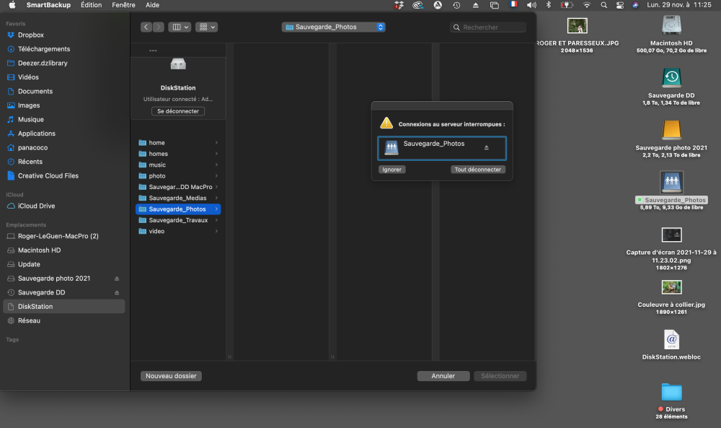Open the Apple menu
Screen dimensions: 721x428
click(x=12, y=5)
